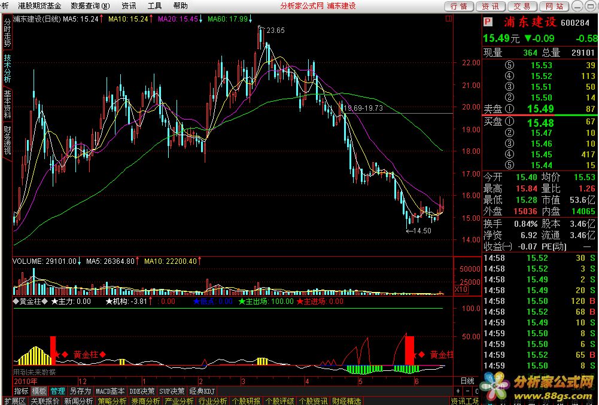The image size is (599, 405).
Task: Click the 用到未来数据 notice text
Action: click(34, 371)
